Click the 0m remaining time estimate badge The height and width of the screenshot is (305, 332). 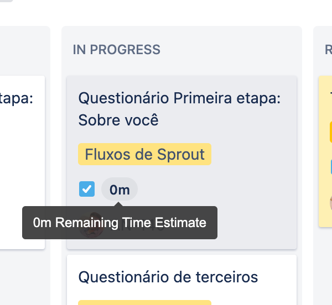(120, 189)
